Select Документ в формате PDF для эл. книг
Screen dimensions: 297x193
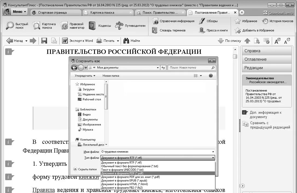[x=158, y=177]
